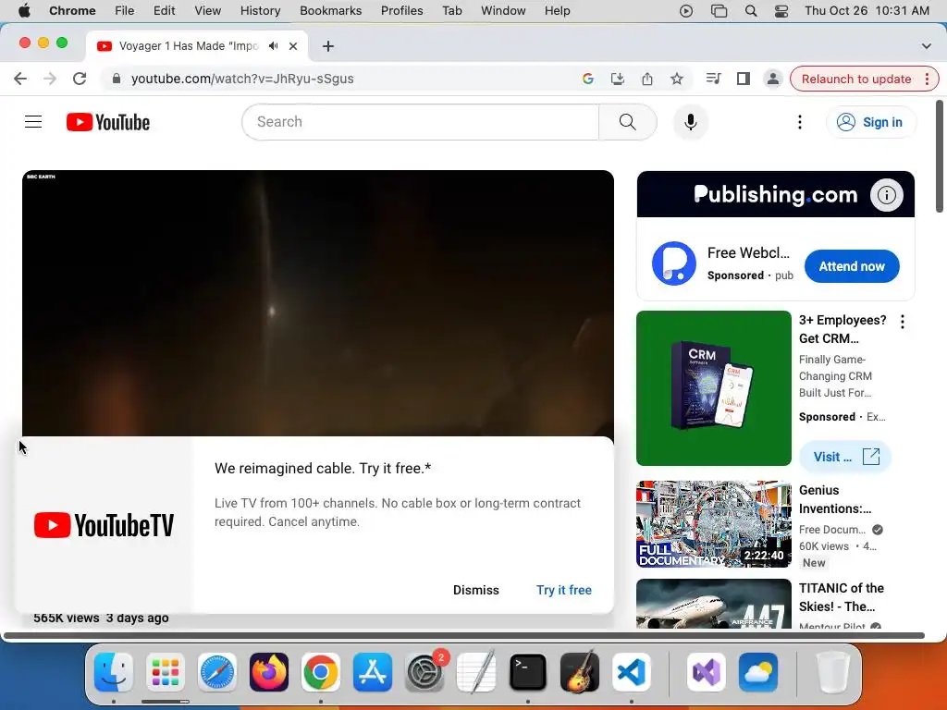Screen dimensions: 947x710
Task: Bookmark this page with the star
Action: 676,79
